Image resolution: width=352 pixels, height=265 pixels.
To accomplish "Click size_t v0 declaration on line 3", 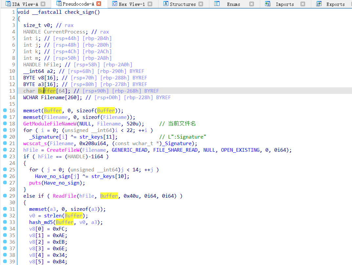I will tap(38, 25).
